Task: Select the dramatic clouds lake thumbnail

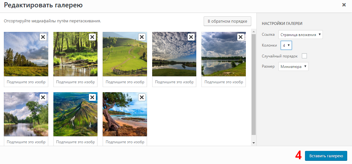Action: click(x=174, y=54)
